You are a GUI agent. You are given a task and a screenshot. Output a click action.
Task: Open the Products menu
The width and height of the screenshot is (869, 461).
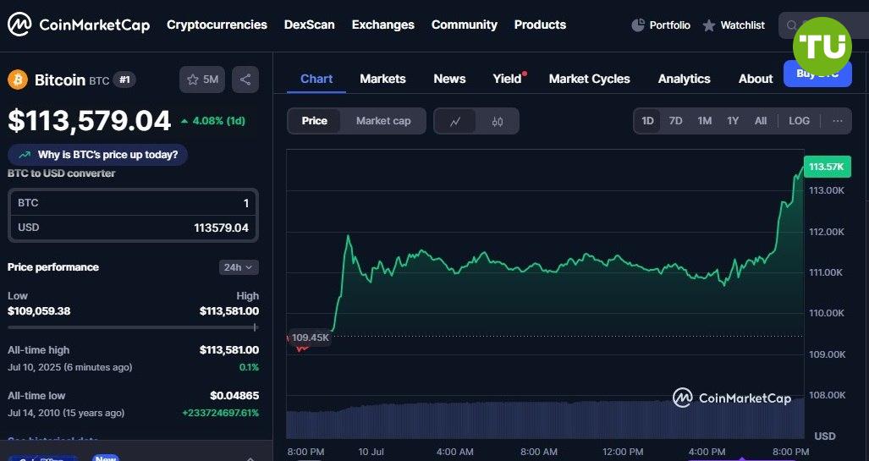click(541, 25)
